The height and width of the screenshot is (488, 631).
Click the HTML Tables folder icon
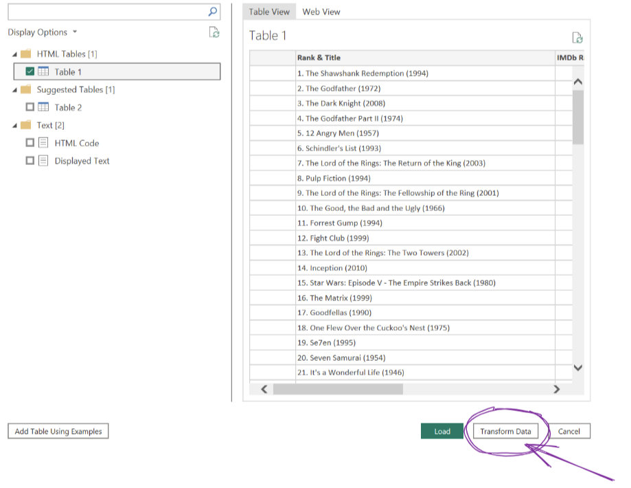point(26,54)
